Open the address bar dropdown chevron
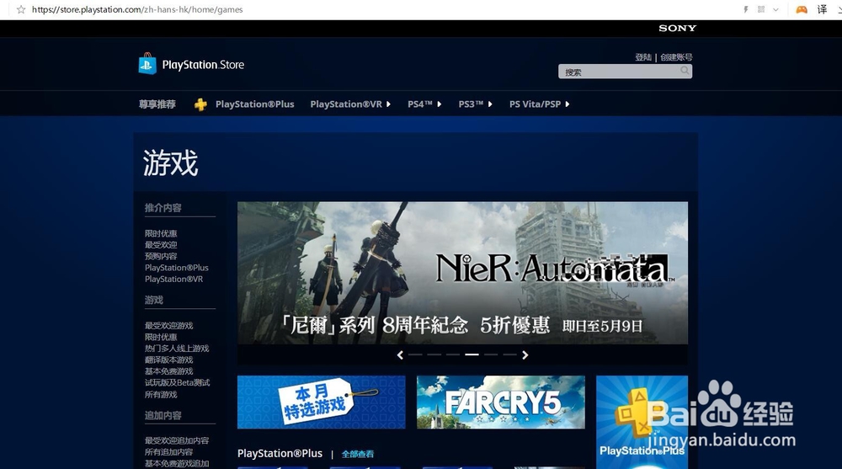This screenshot has height=469, width=842. (x=776, y=9)
